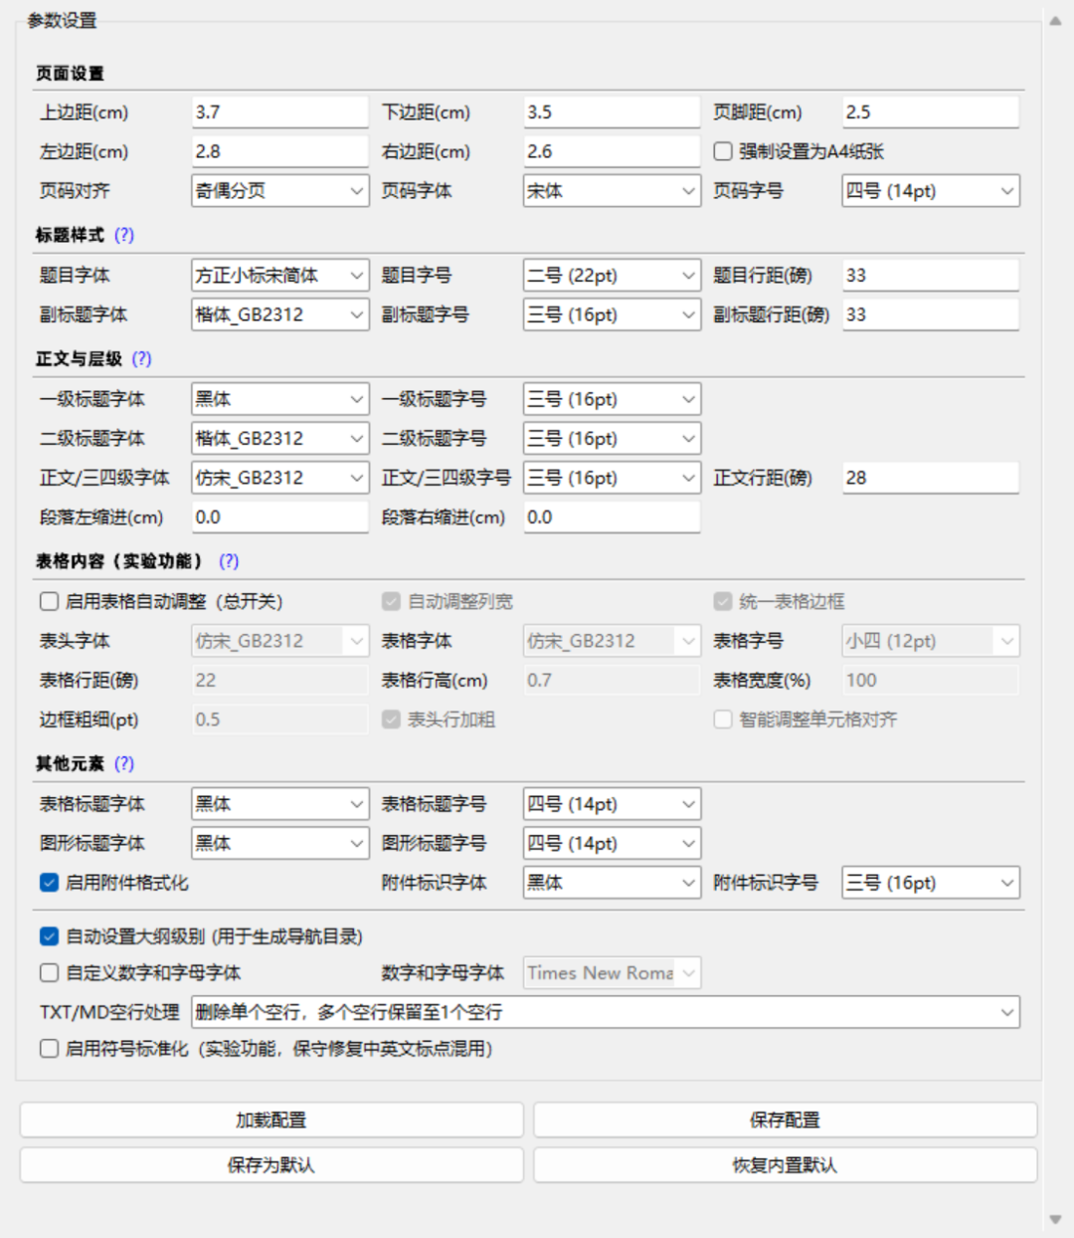The image size is (1074, 1238).
Task: Open the 一级标题字体 dropdown showing 黑体
Action: 280,399
